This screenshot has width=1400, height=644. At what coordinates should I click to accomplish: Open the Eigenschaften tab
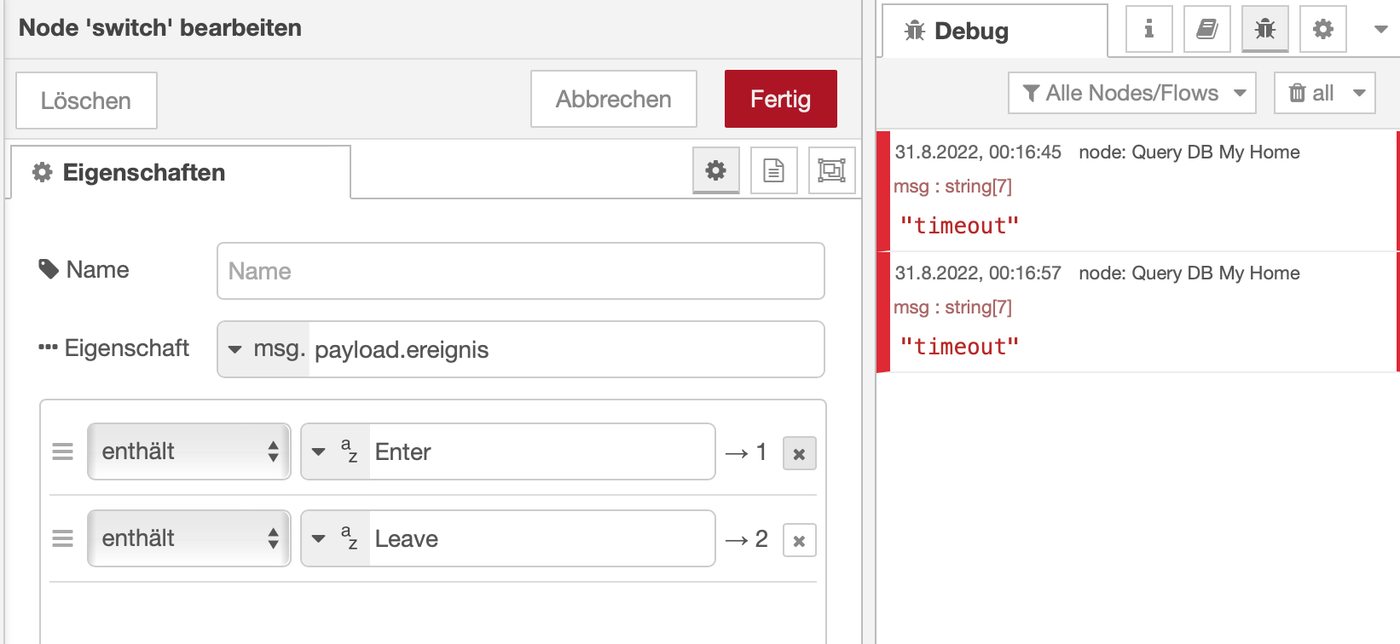(180, 172)
